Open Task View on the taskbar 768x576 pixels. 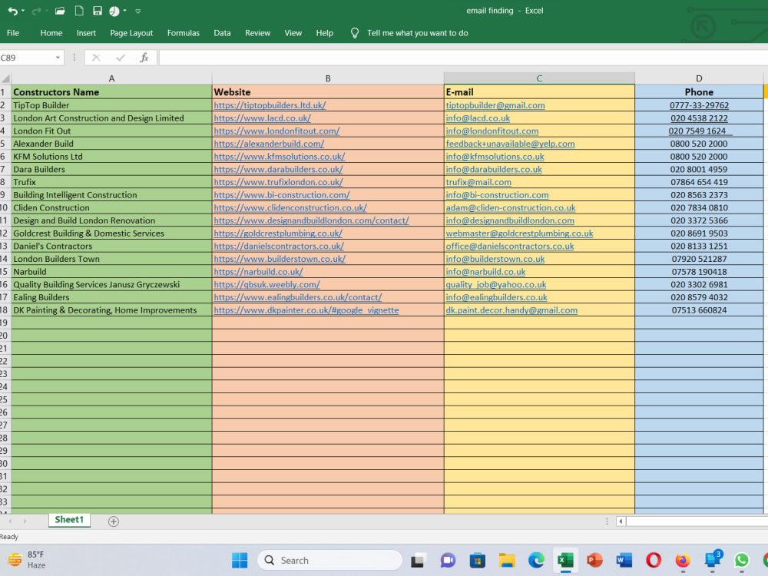[x=417, y=561]
